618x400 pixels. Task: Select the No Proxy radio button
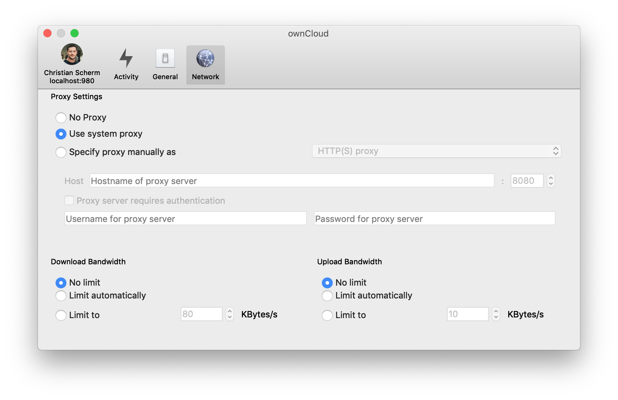[61, 118]
